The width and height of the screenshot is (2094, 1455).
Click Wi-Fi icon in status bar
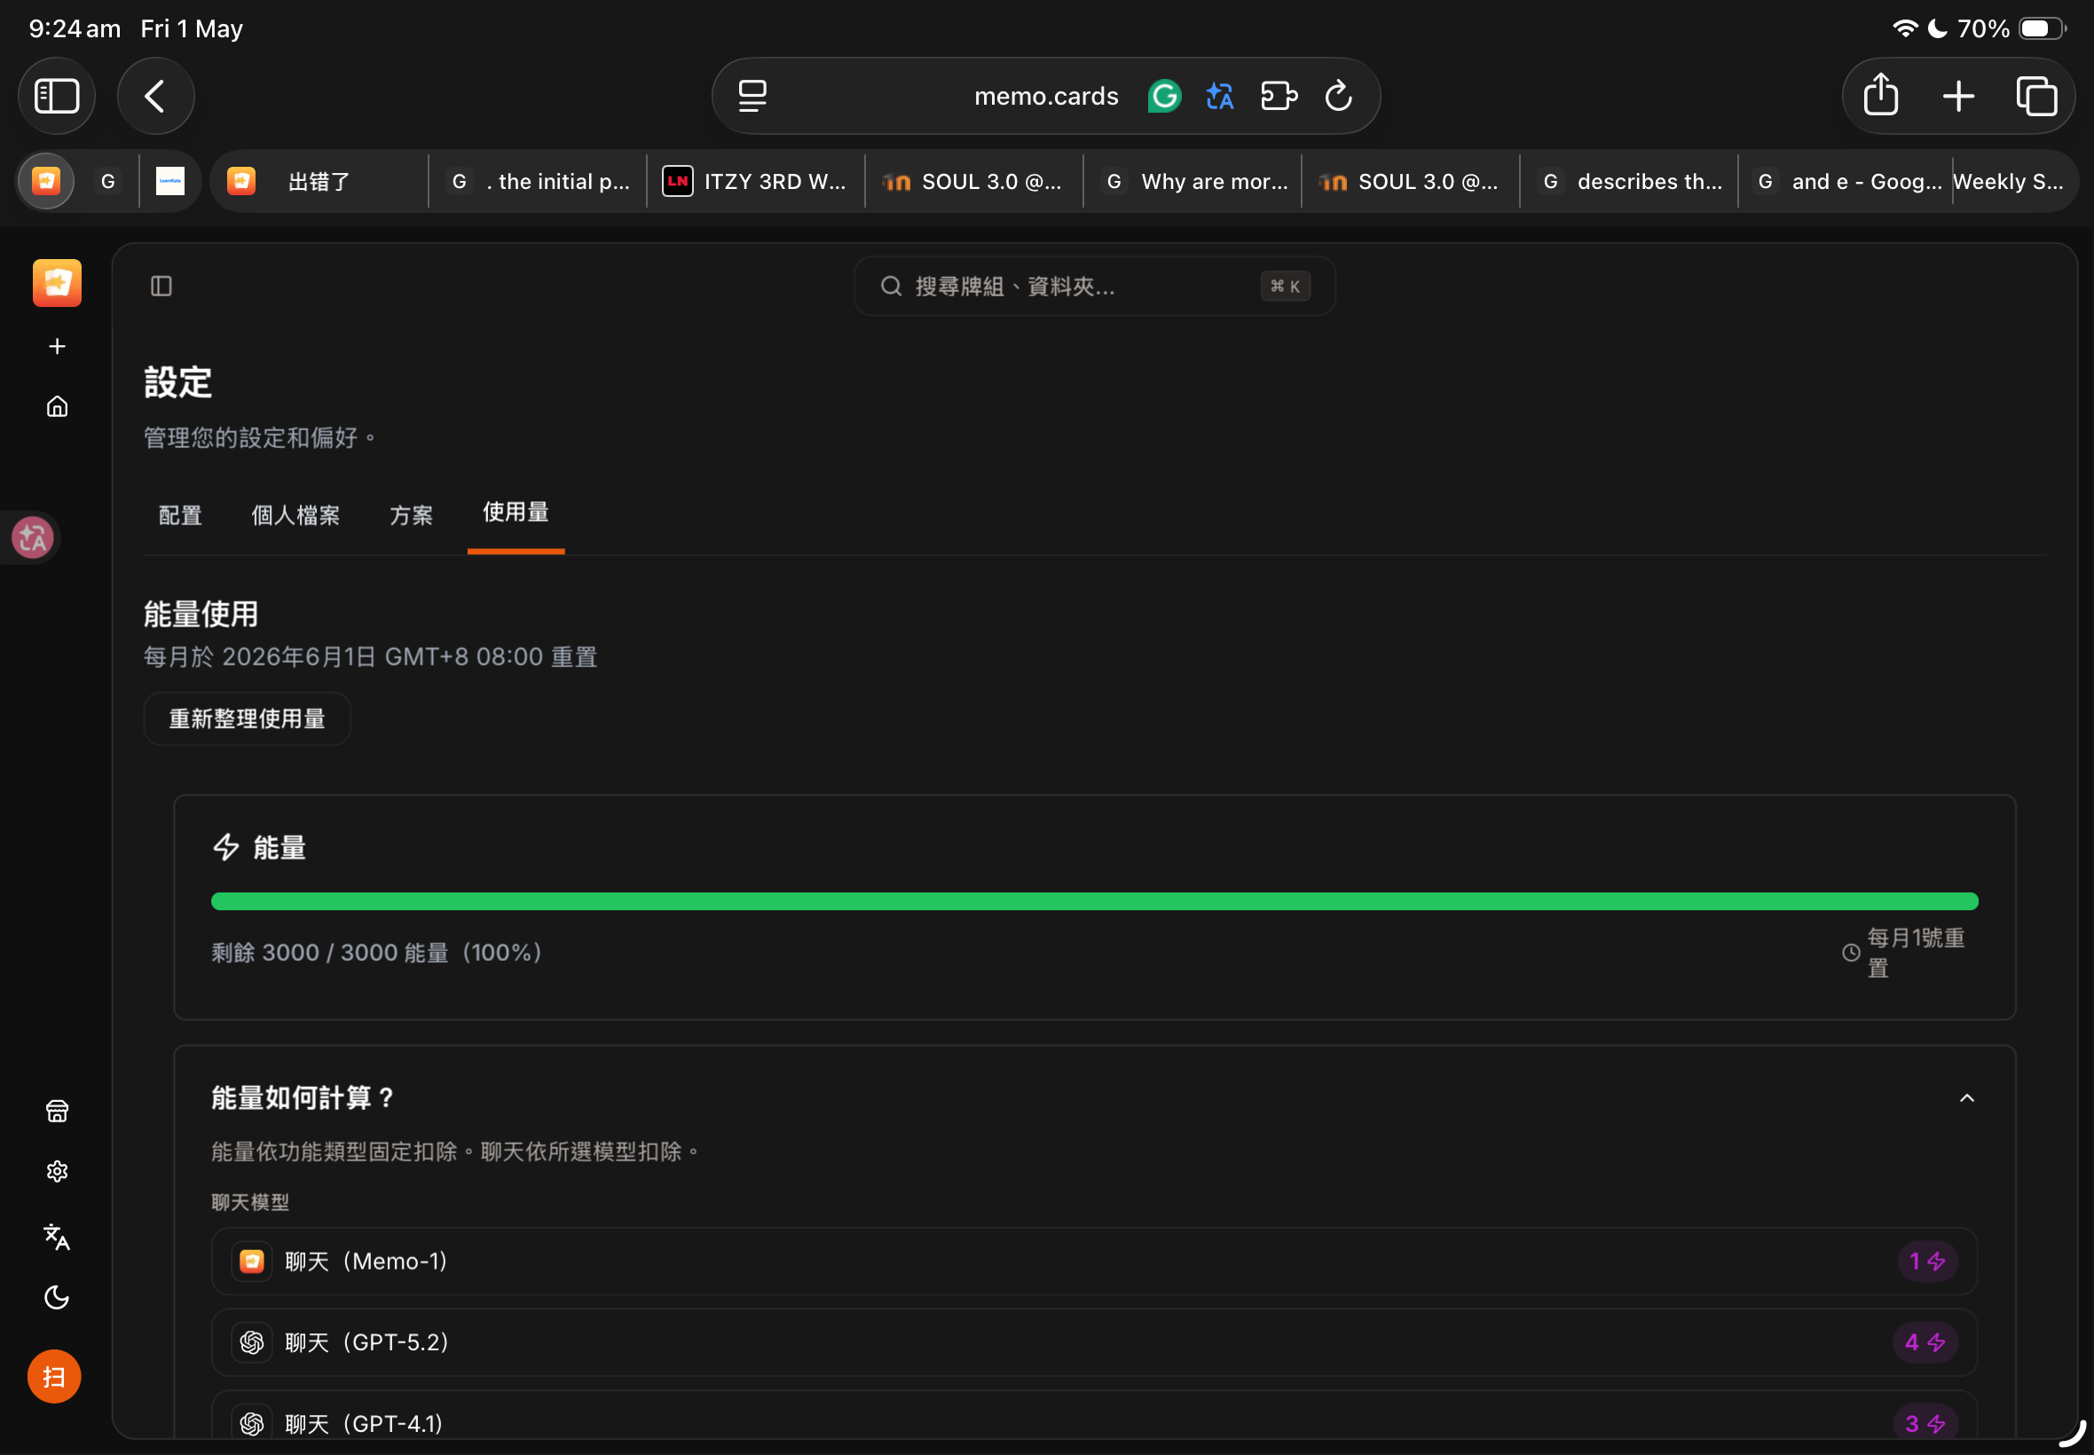pos(1904,28)
